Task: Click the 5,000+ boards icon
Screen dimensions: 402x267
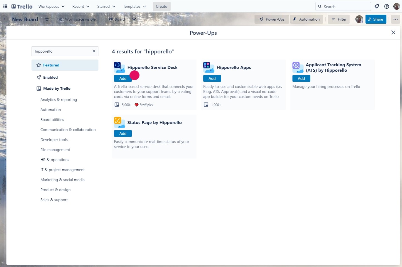Action: 117,105
